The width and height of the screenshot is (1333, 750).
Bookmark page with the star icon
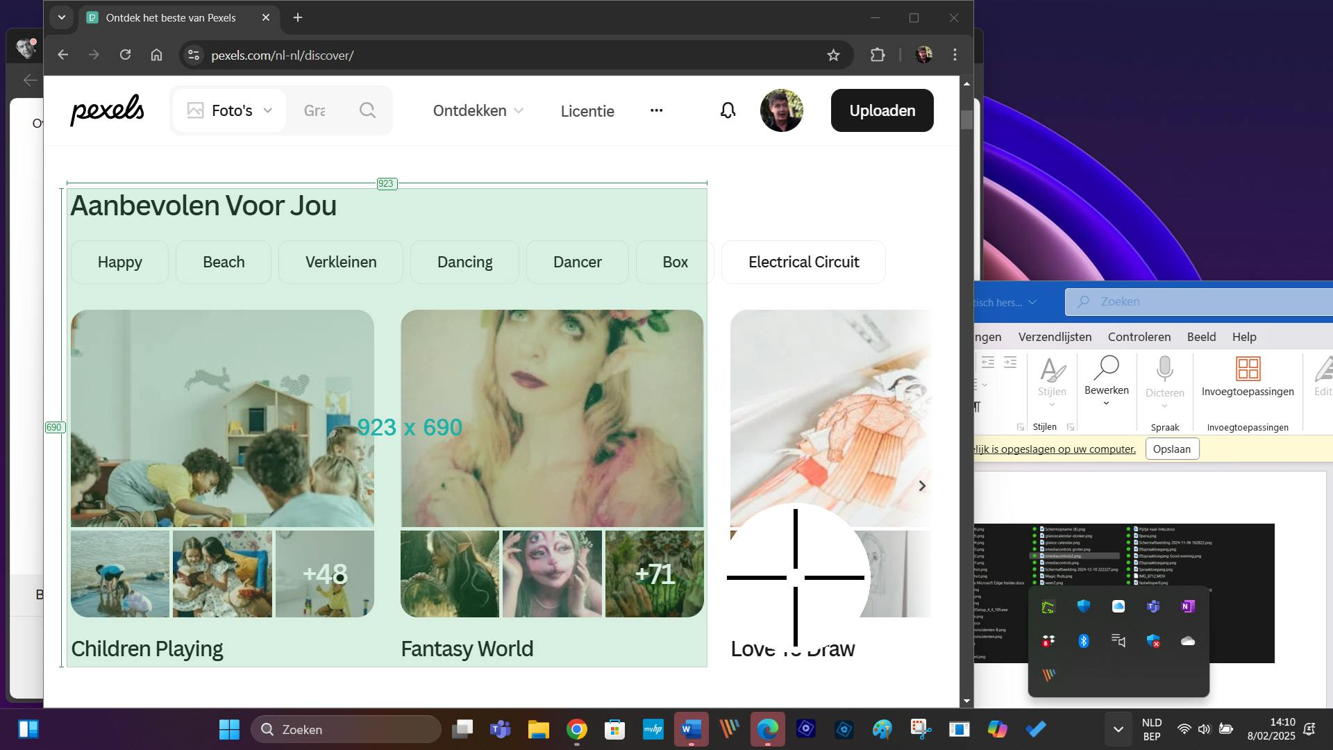click(x=833, y=55)
